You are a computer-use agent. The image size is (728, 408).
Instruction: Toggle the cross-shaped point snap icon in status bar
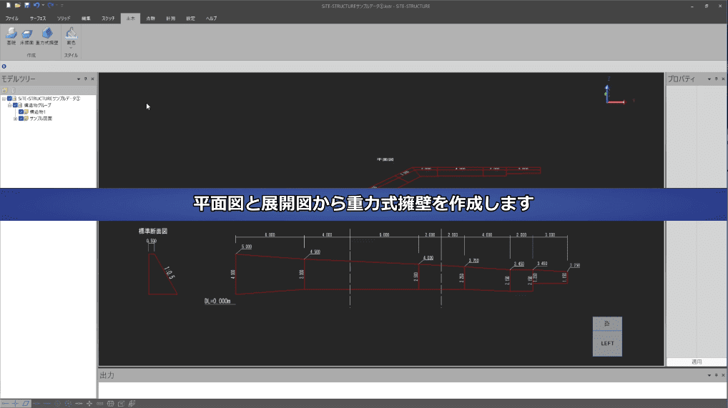tap(15, 404)
